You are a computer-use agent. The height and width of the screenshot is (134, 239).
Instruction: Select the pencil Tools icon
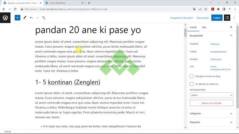(x=25, y=18)
